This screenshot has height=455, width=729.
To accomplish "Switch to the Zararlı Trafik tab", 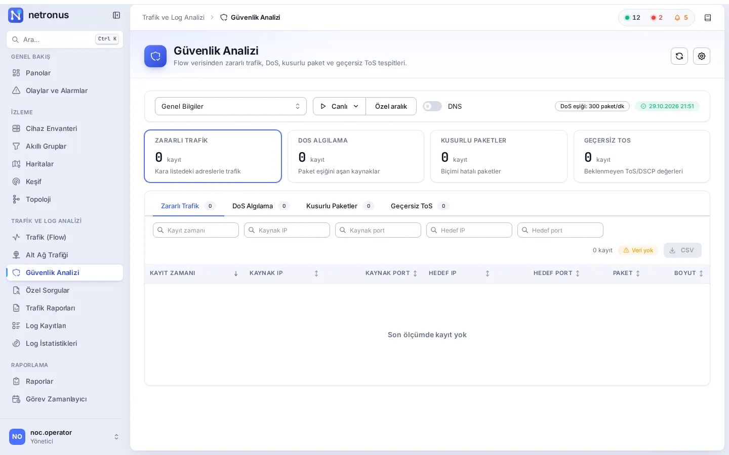I will pos(188,206).
